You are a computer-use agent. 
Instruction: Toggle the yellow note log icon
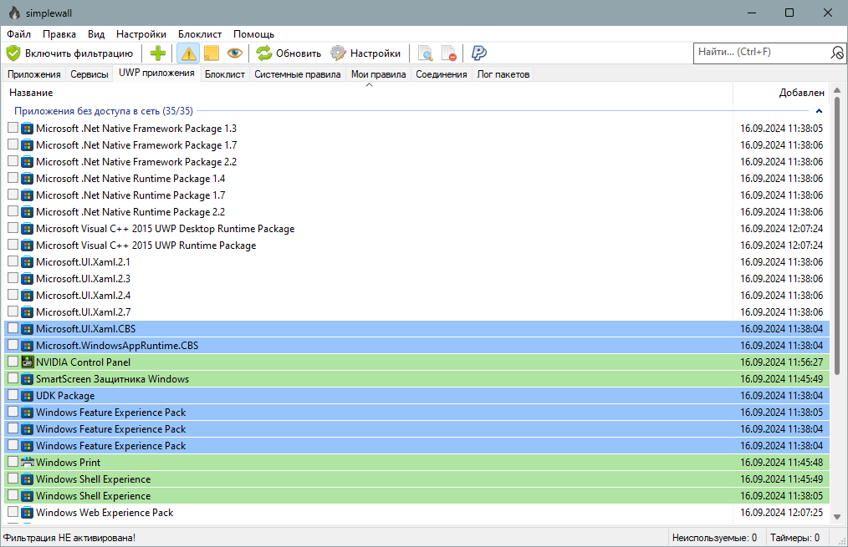(212, 53)
